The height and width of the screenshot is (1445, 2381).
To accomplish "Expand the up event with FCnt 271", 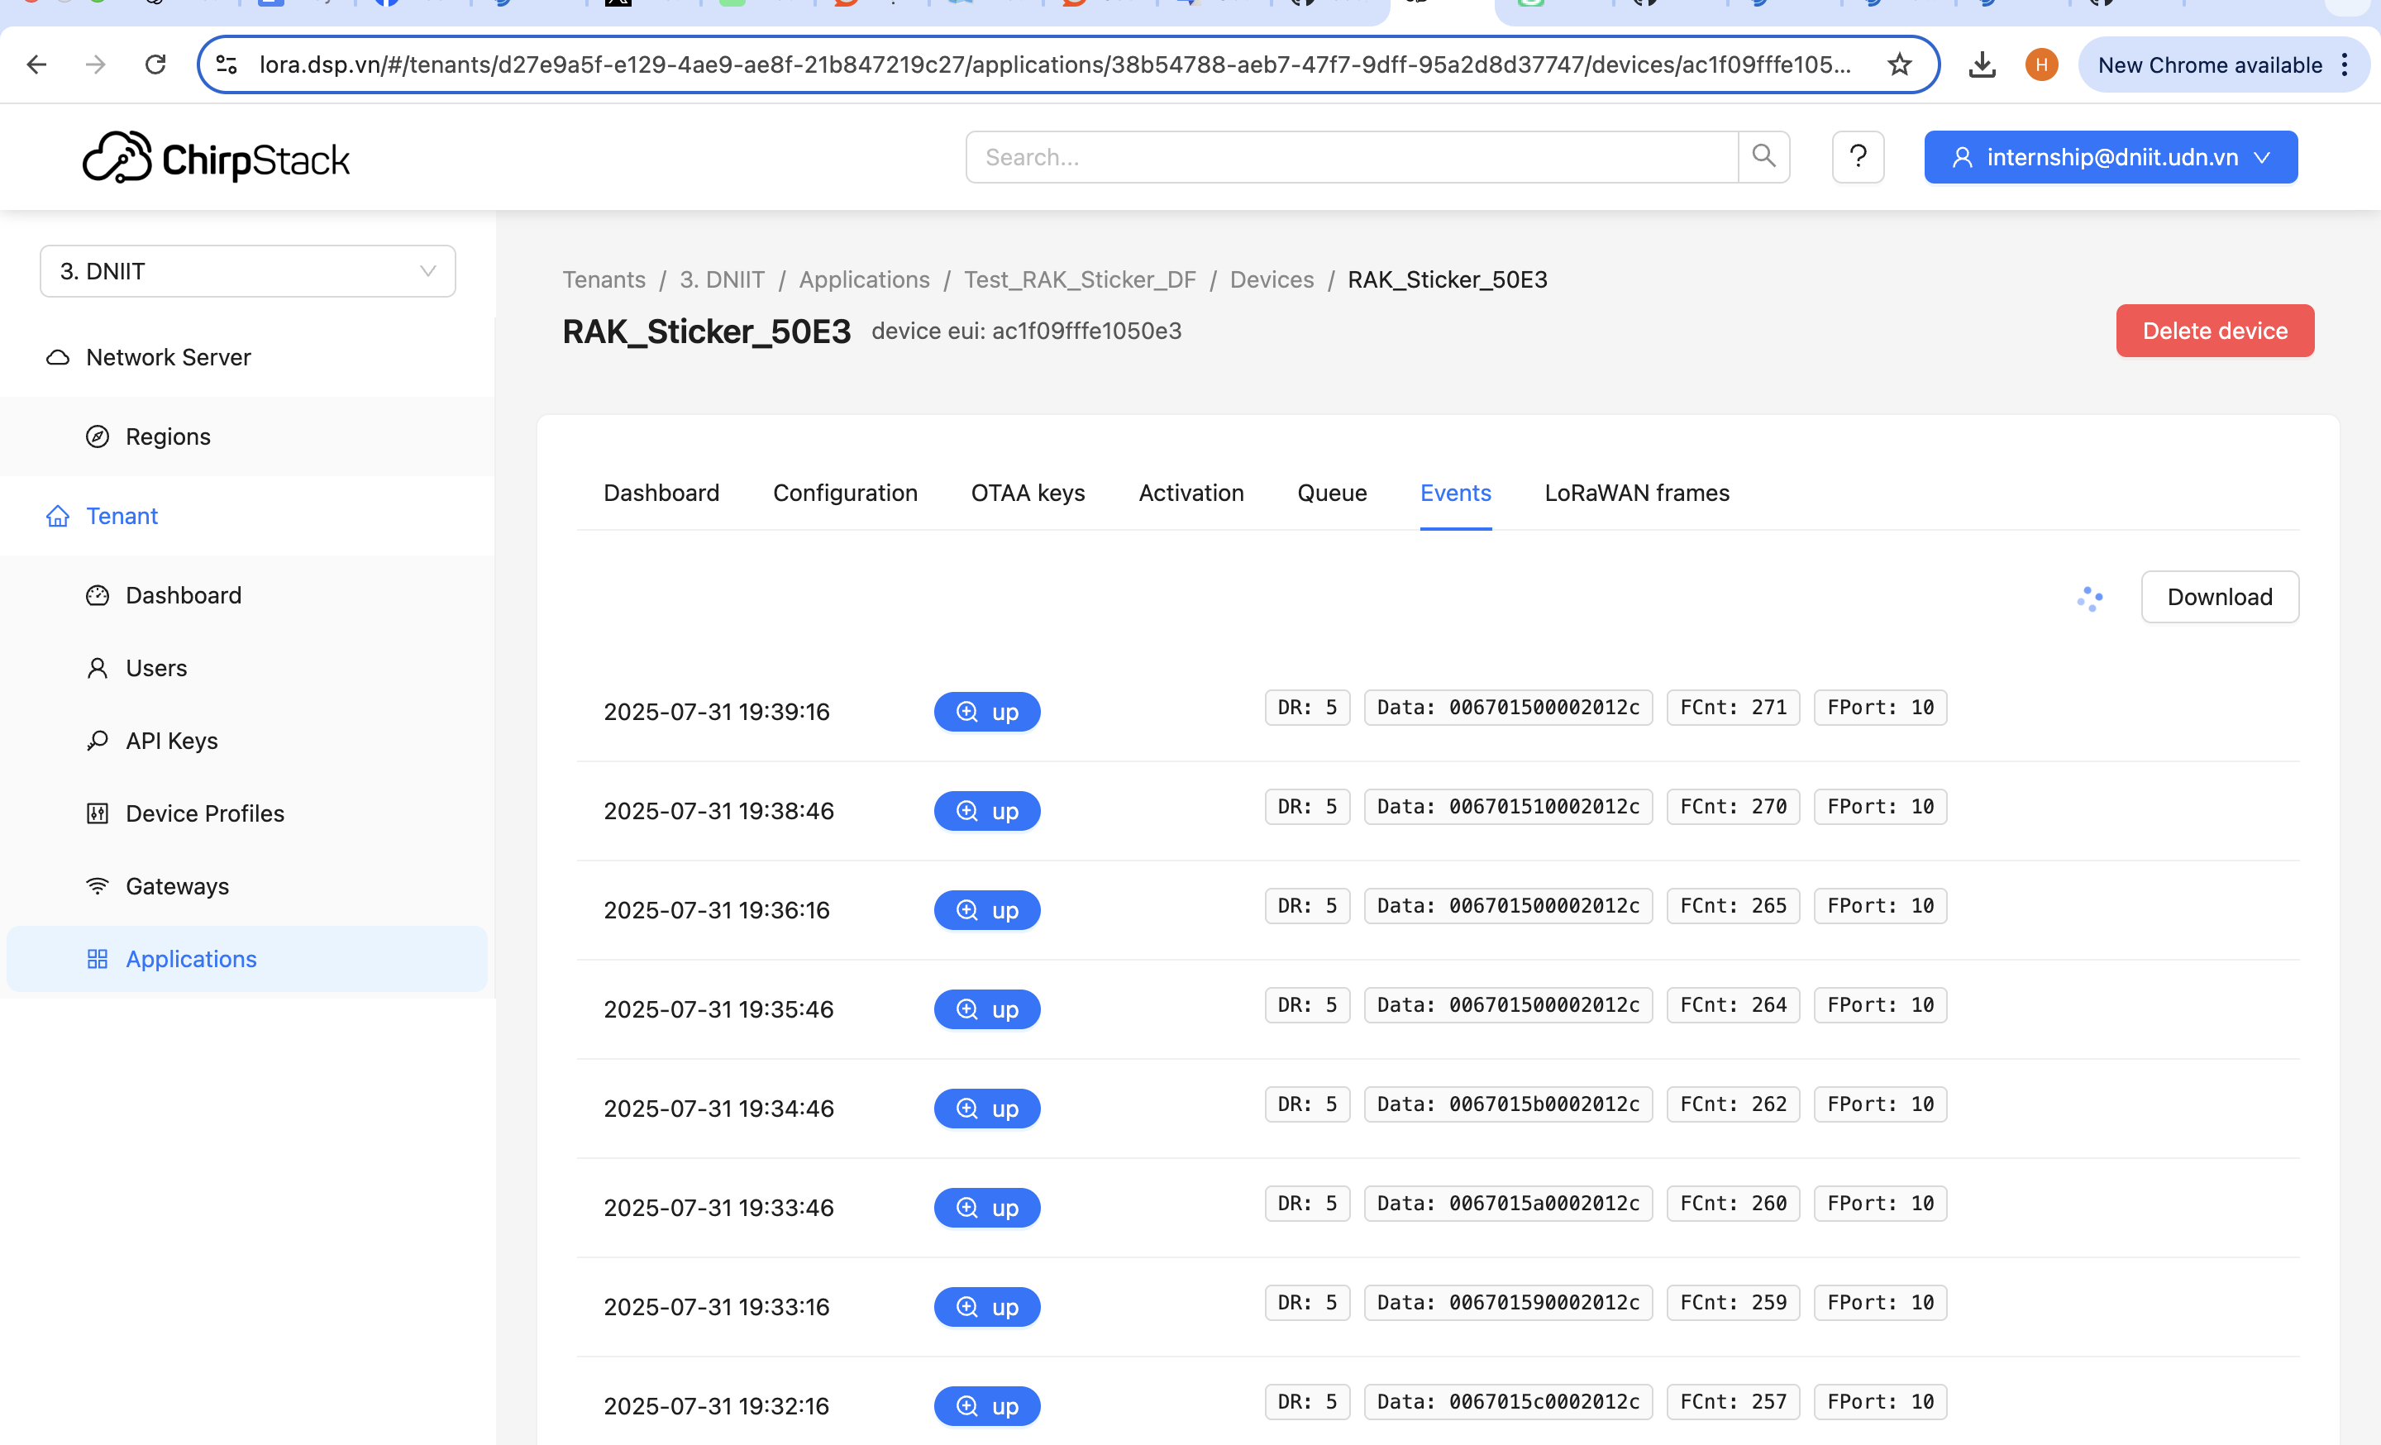I will pyautogui.click(x=986, y=712).
